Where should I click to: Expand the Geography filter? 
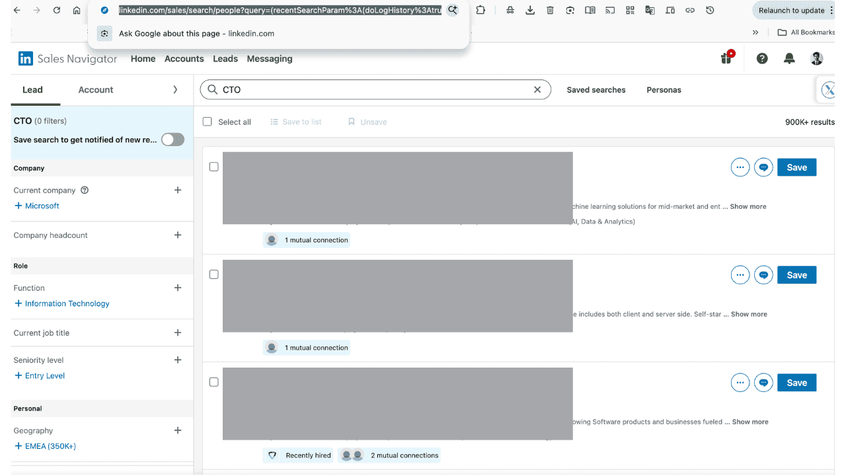177,430
